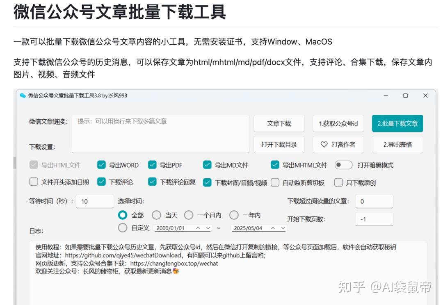Check the 只下载原创 checkbox
The height and width of the screenshot is (305, 443).
click(338, 183)
